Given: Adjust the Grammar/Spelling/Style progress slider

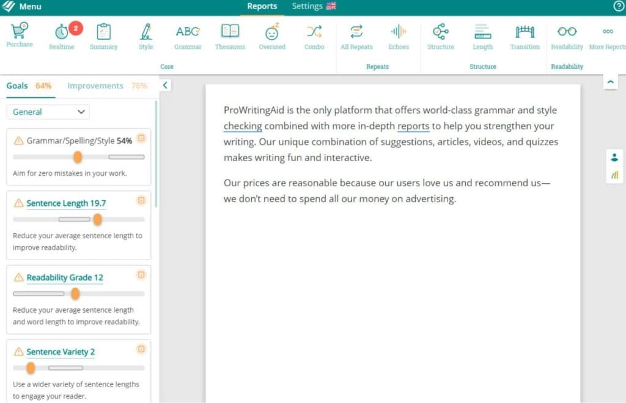Looking at the screenshot, I should tap(78, 157).
